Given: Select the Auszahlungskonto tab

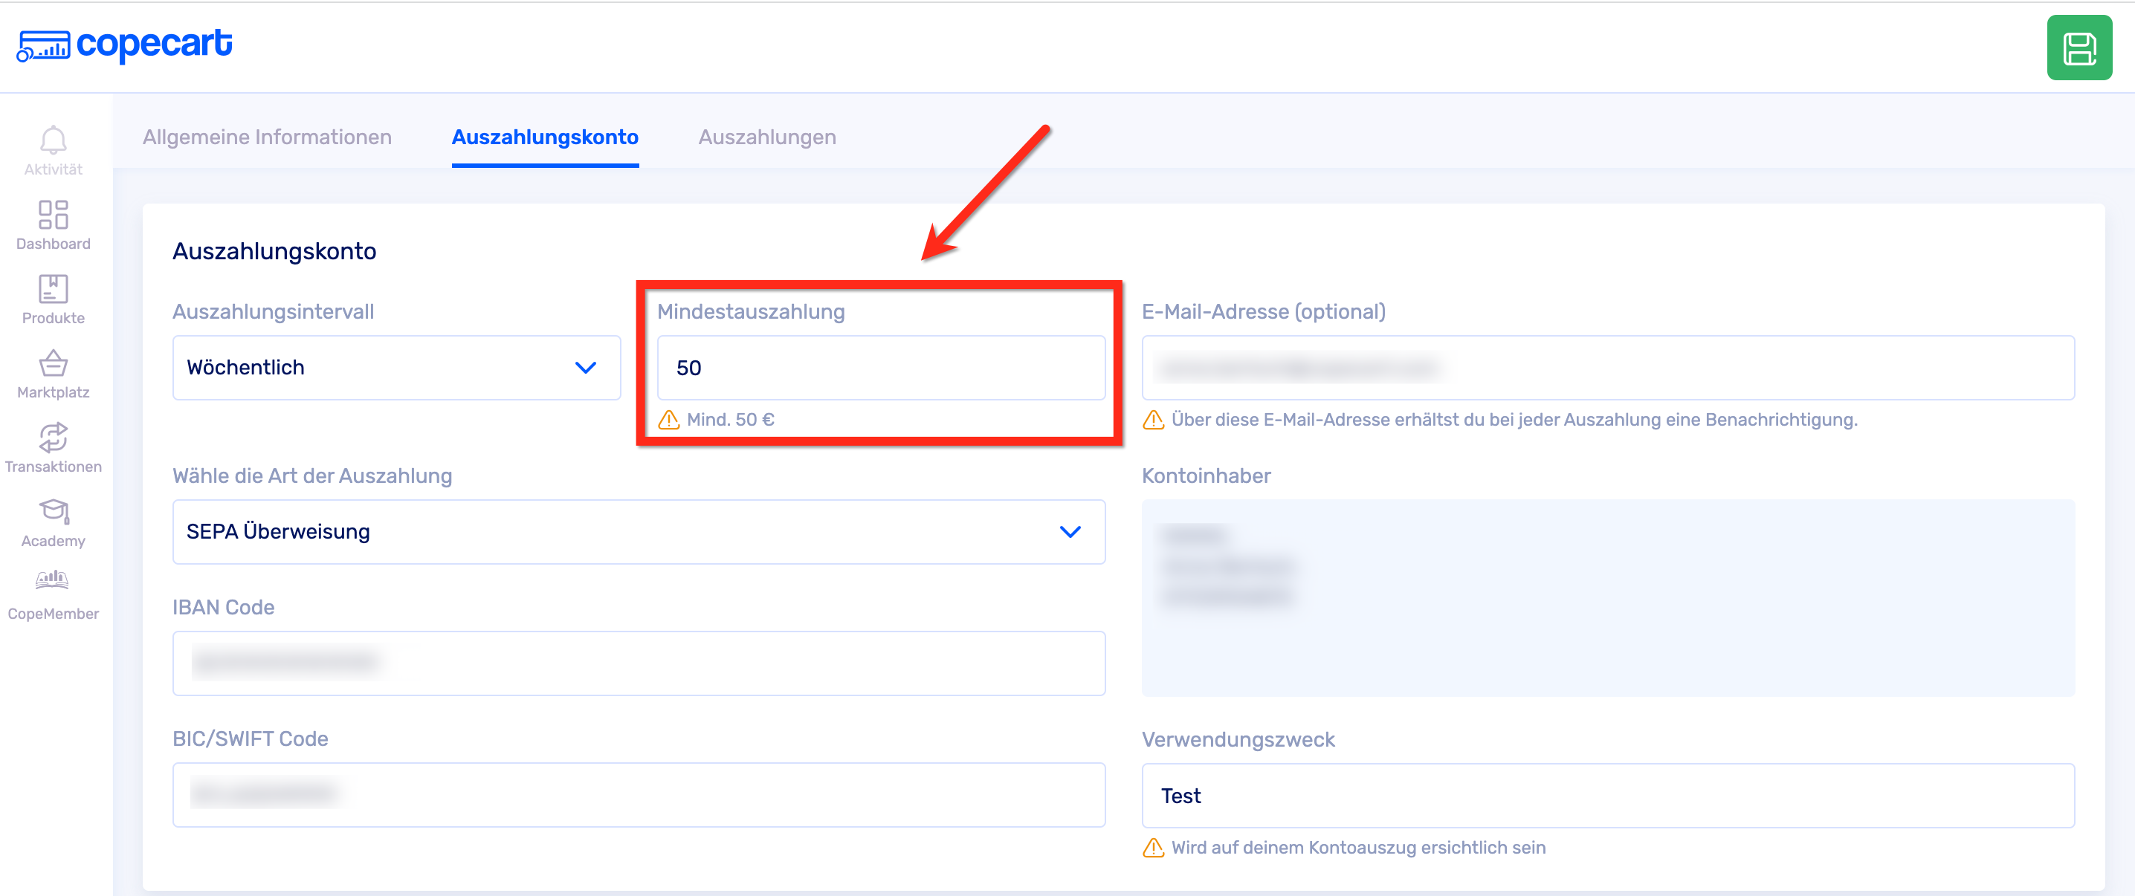Looking at the screenshot, I should coord(544,137).
